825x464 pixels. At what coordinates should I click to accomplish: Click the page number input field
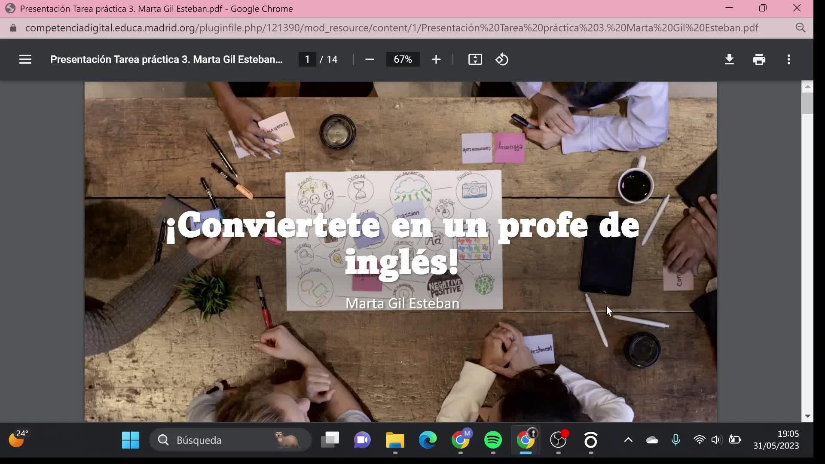[x=307, y=59]
